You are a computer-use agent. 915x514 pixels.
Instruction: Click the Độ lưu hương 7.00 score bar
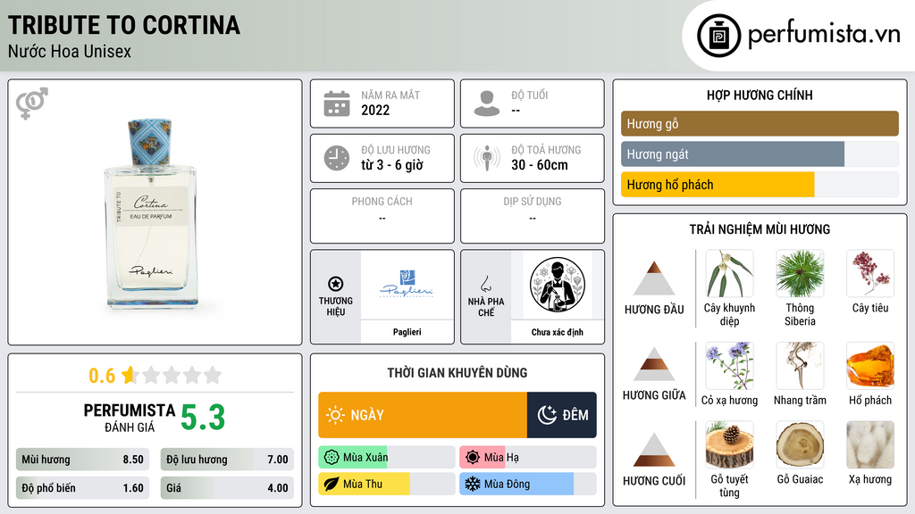tap(227, 460)
